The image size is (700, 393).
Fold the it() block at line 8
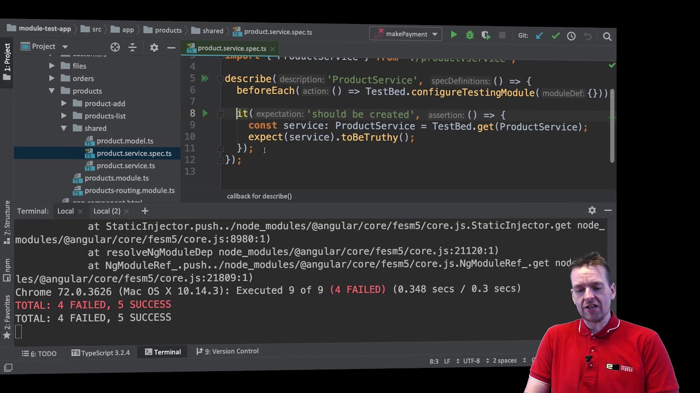tap(220, 114)
